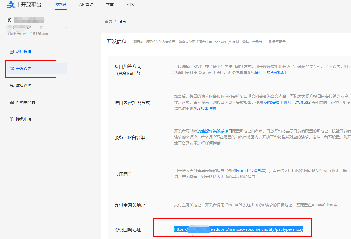Click the 开发设置 gear window icon

coord(12,69)
